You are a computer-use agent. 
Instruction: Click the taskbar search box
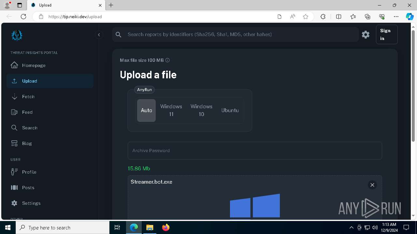pos(63,227)
